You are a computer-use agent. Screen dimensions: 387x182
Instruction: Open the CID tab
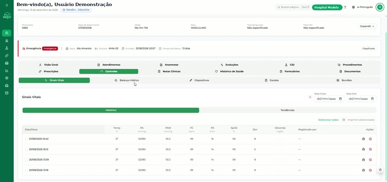pos(290,65)
